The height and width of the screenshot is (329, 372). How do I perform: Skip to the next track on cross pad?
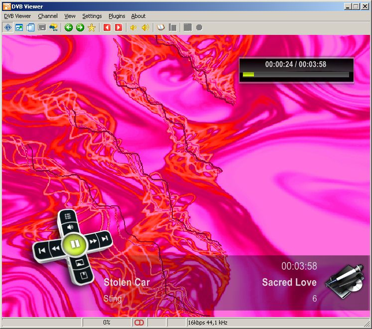tap(105, 238)
